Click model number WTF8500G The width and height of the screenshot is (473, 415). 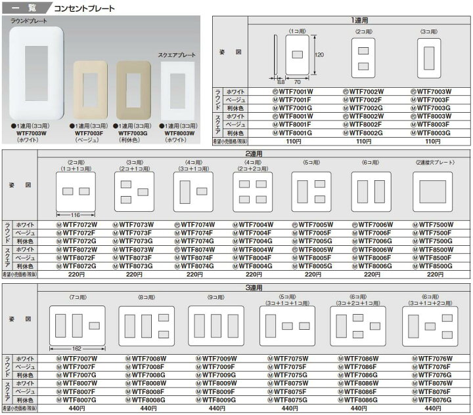(436, 266)
